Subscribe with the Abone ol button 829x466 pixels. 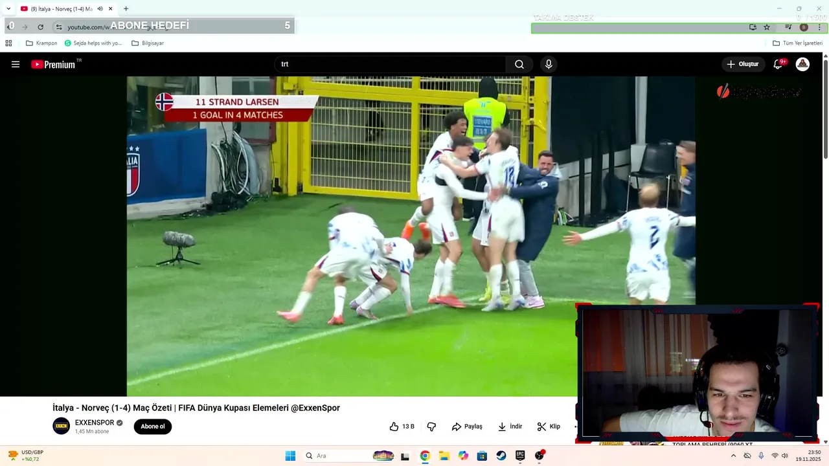tap(153, 427)
